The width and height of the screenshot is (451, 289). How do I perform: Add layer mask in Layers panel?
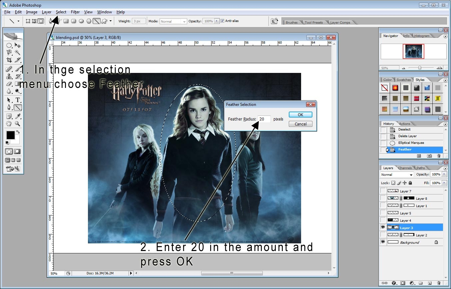coord(403,283)
